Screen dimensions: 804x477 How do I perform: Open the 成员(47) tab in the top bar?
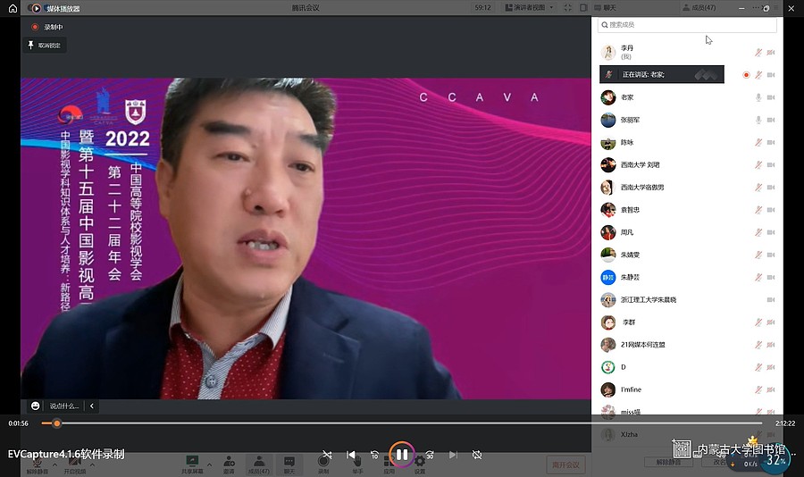[699, 8]
